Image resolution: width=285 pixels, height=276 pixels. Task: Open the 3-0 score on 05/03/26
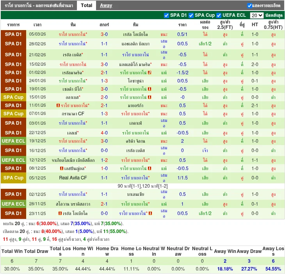click(104, 34)
